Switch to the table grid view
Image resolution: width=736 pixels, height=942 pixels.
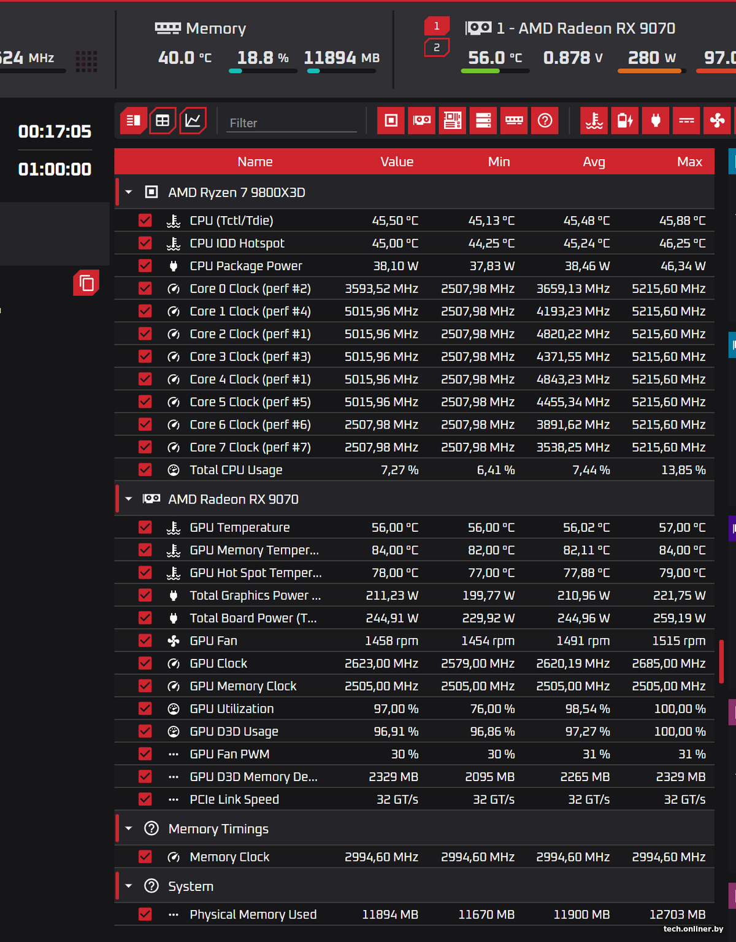163,120
